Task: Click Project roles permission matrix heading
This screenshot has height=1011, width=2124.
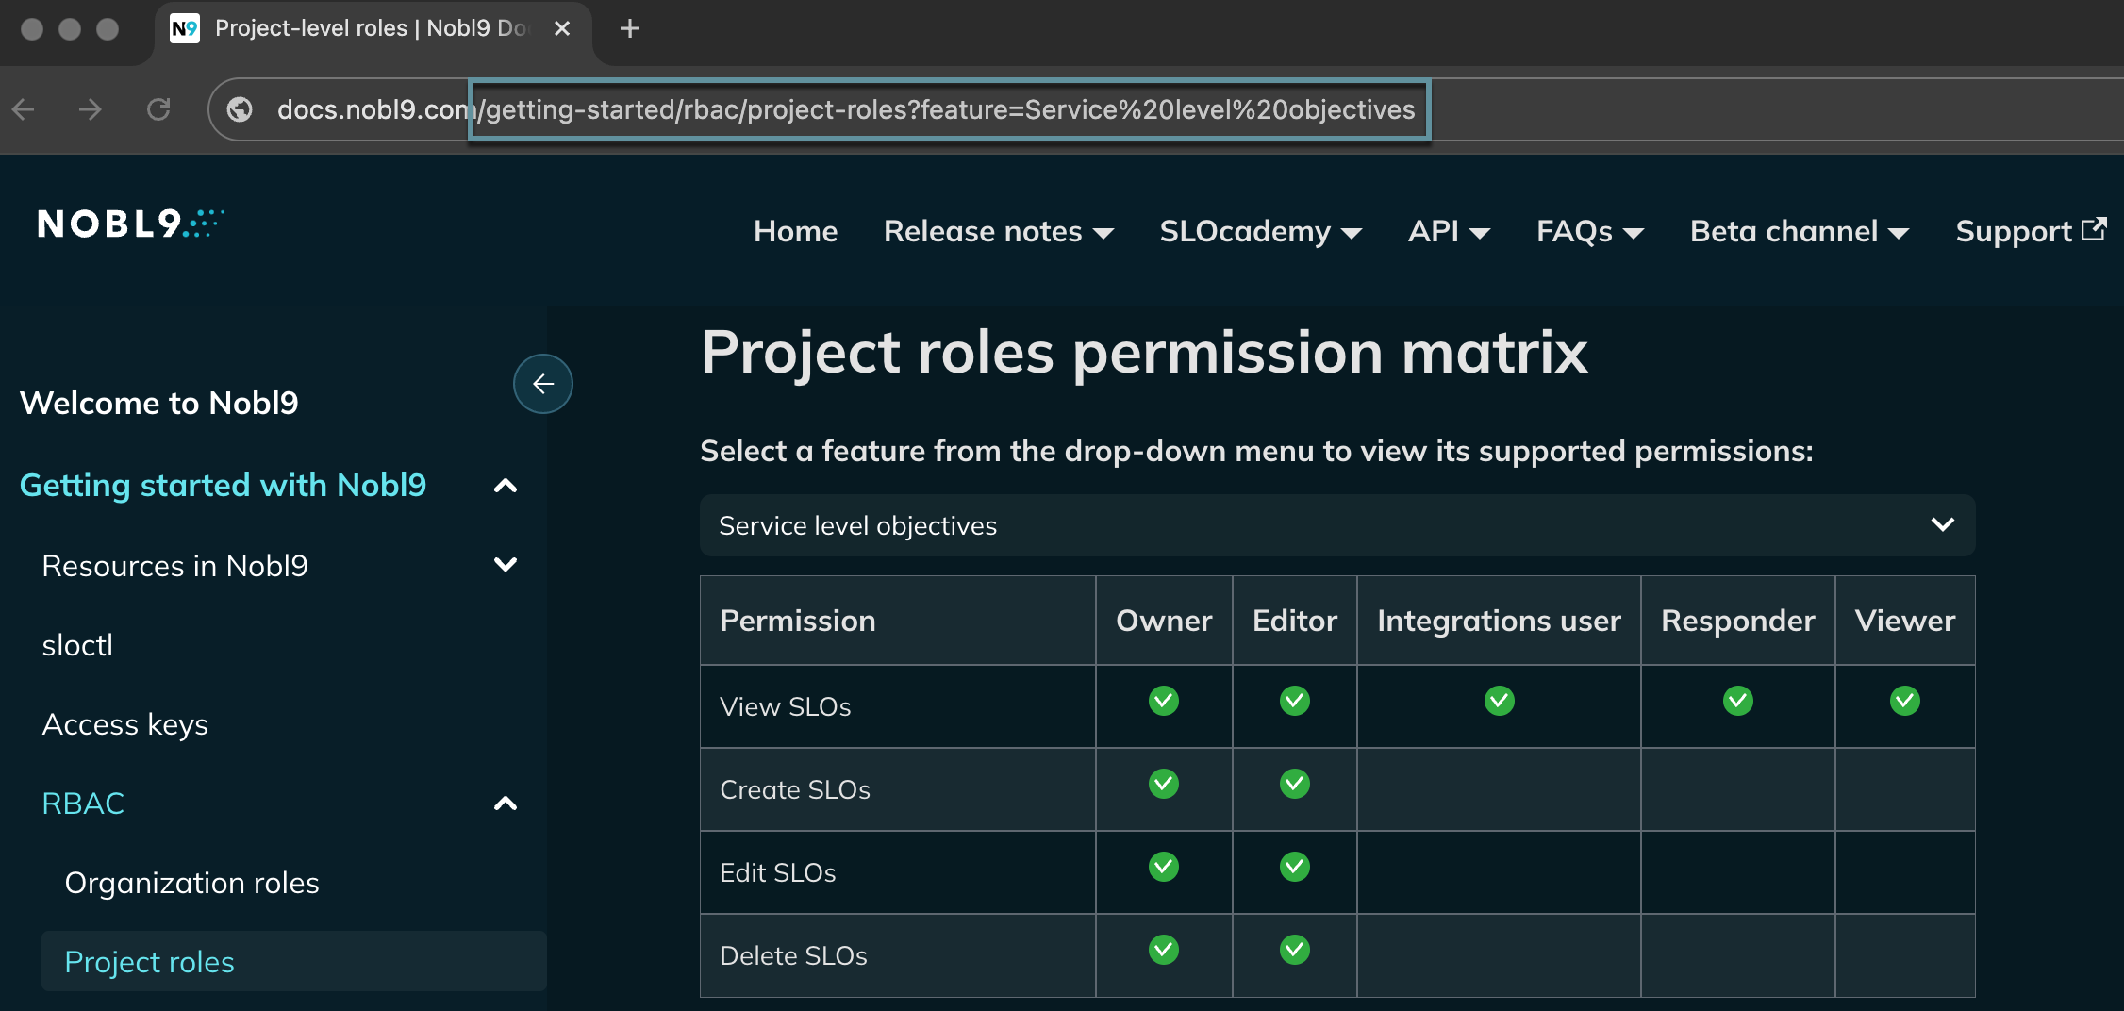Action: tap(1144, 353)
